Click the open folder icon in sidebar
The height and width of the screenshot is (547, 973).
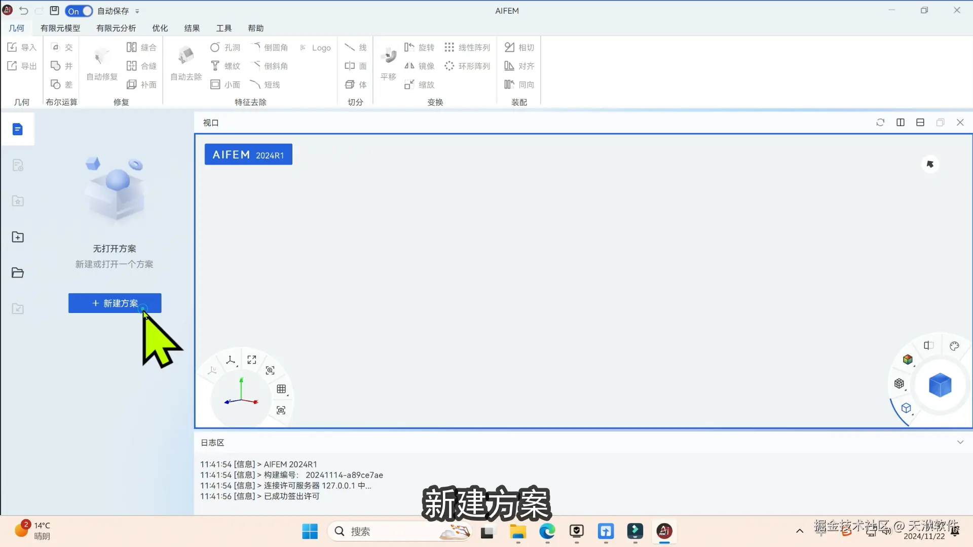coord(18,272)
